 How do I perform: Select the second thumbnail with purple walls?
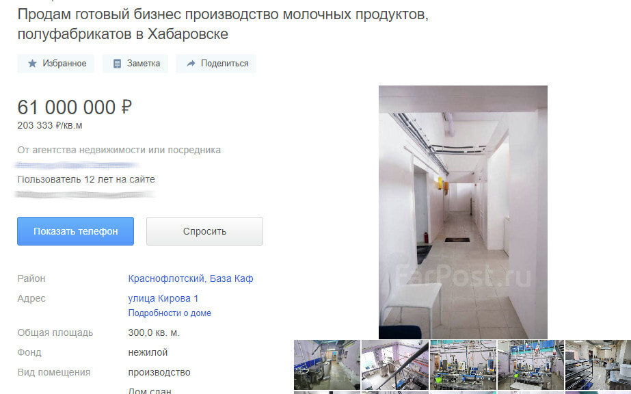pyautogui.click(x=394, y=365)
